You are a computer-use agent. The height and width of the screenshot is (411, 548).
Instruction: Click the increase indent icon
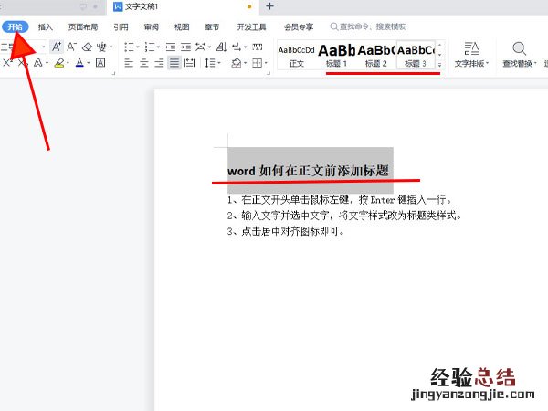[185, 47]
